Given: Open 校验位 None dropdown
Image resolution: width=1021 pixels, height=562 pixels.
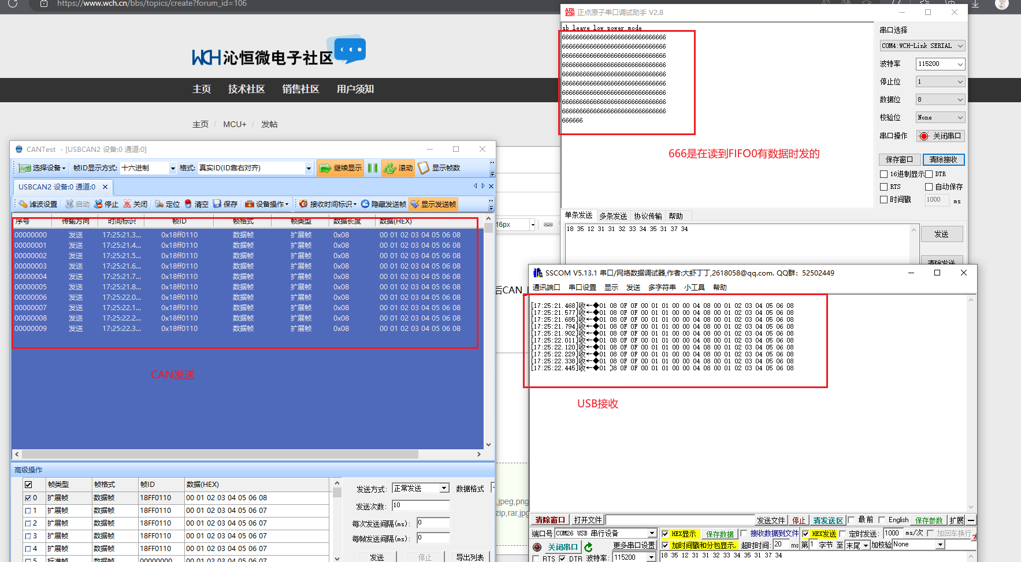Looking at the screenshot, I should pos(941,118).
